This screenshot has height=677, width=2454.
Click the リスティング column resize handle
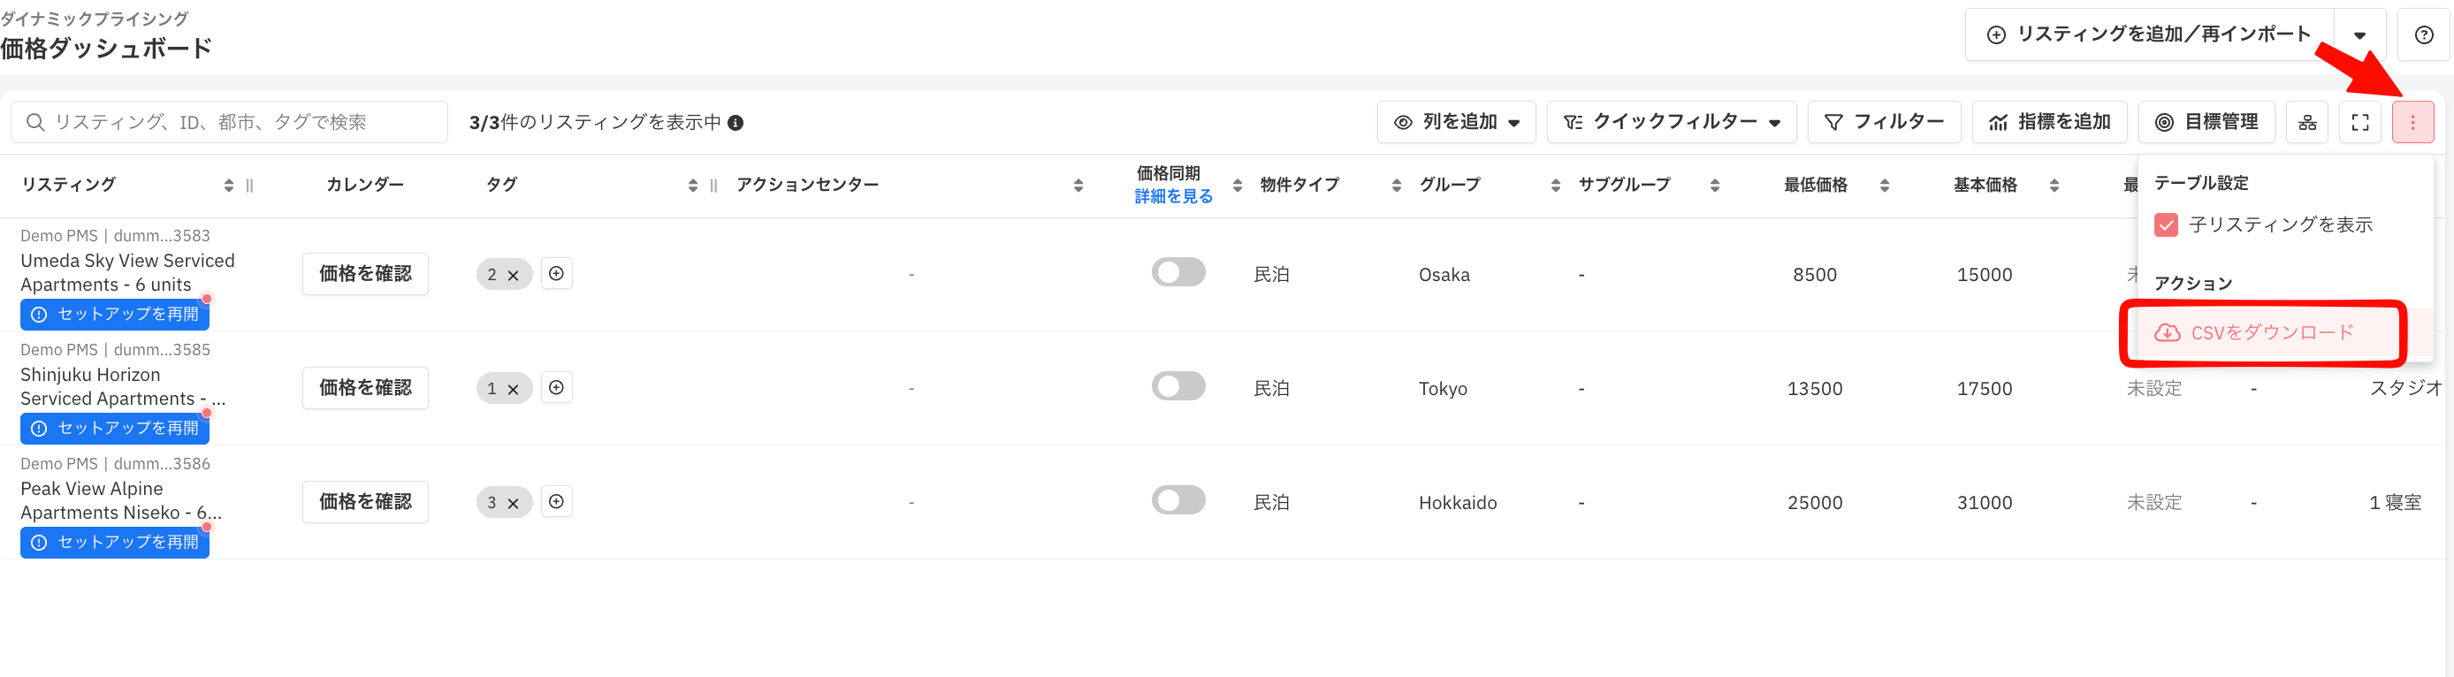click(x=249, y=186)
